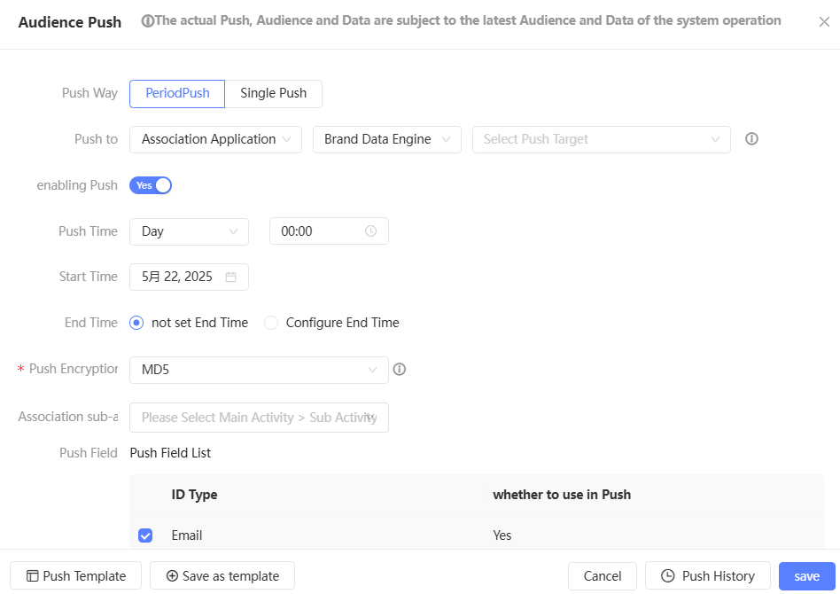Viewport: 840px width, 594px height.
Task: Open the Day push frequency dropdown
Action: tap(189, 231)
